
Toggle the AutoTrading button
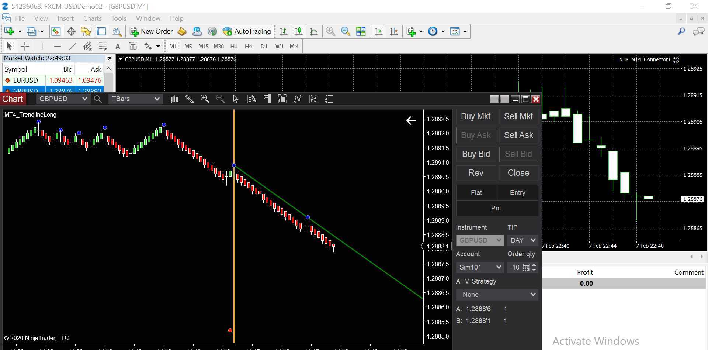[247, 31]
